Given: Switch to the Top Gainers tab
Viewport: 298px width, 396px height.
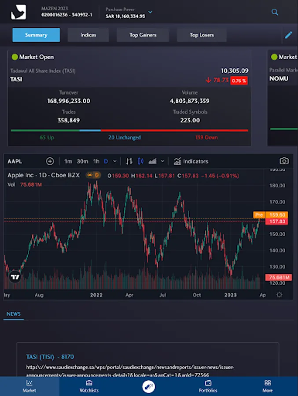Looking at the screenshot, I should [x=143, y=35].
